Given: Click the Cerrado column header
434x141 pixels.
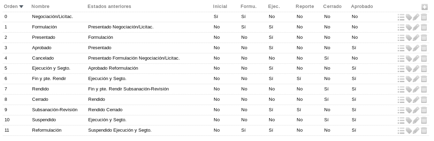Looking at the screenshot, I should coord(332,7).
